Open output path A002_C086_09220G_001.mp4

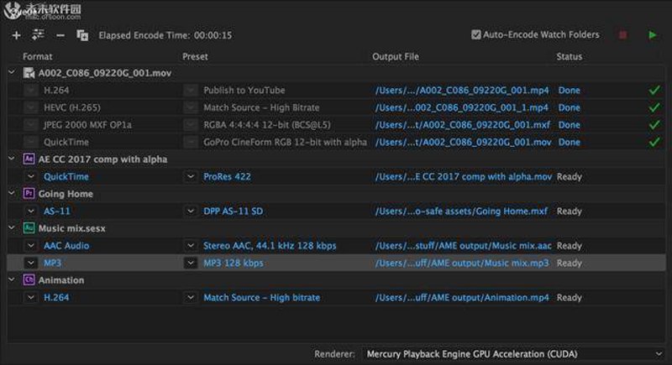462,91
